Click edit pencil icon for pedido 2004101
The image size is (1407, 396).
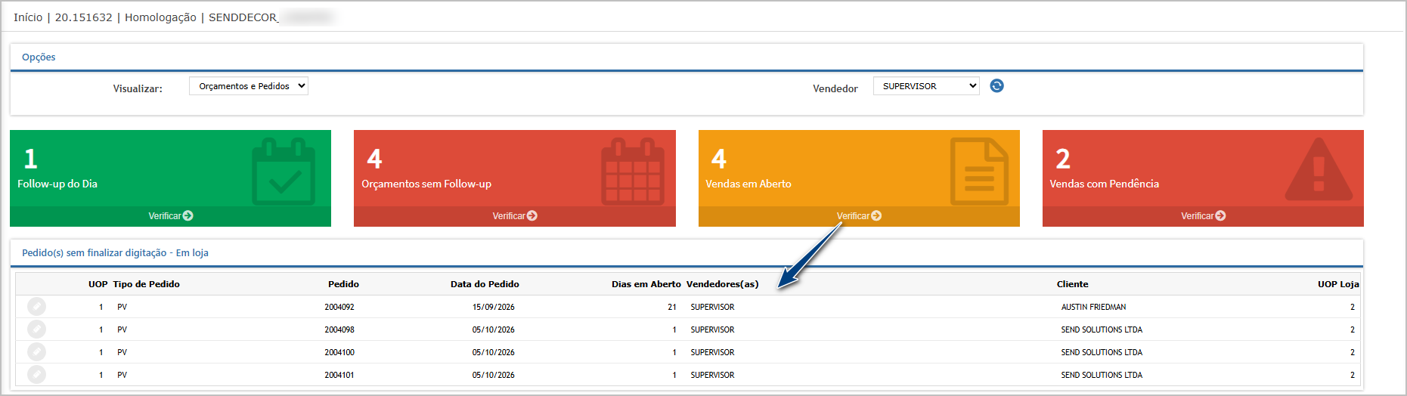[x=36, y=375]
